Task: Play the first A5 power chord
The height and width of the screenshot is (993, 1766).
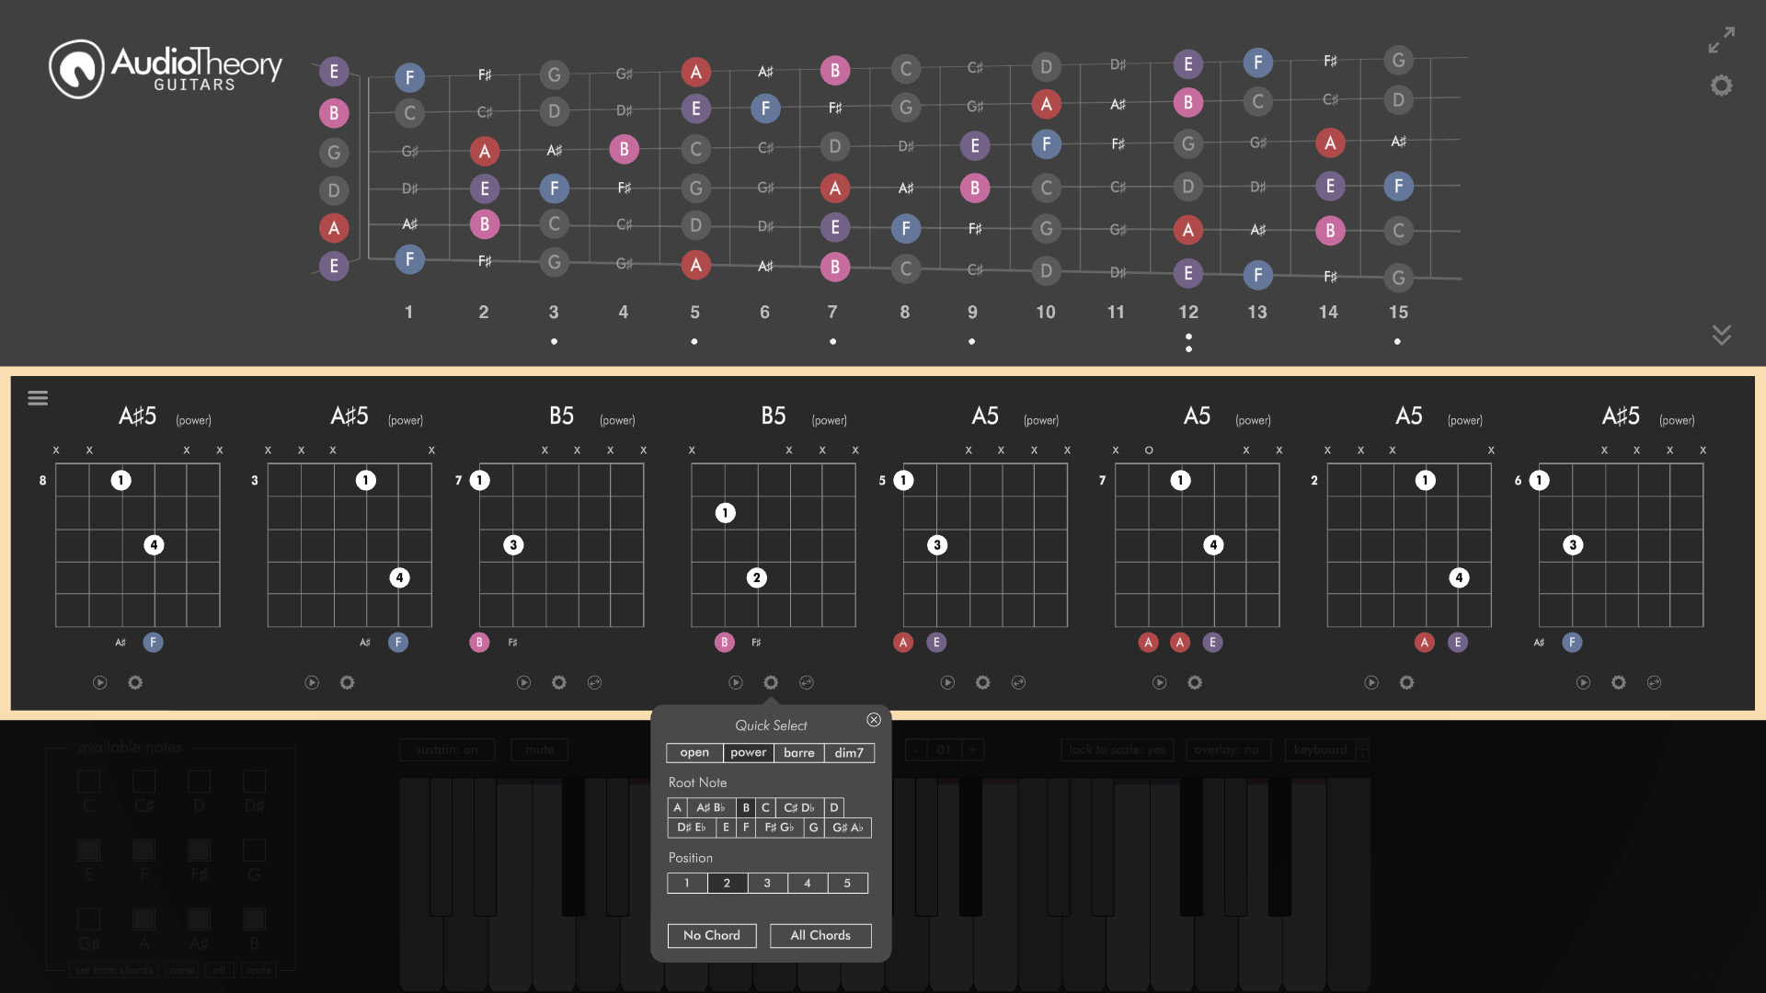Action: pos(947,682)
